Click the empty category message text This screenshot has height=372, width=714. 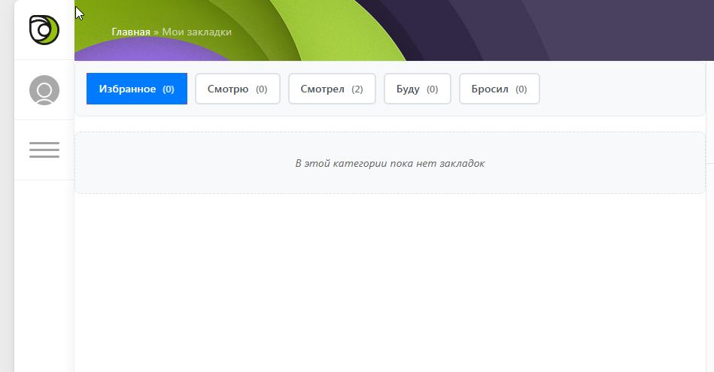click(x=390, y=163)
